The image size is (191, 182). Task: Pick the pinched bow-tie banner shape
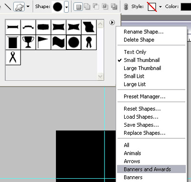coord(74,27)
